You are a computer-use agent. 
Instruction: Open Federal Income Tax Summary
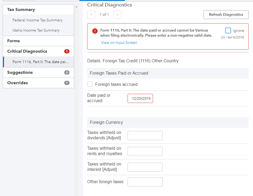coord(37,20)
